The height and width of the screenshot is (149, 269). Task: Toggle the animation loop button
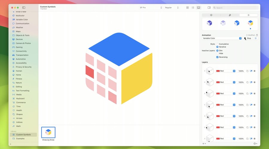pyautogui.click(x=256, y=38)
